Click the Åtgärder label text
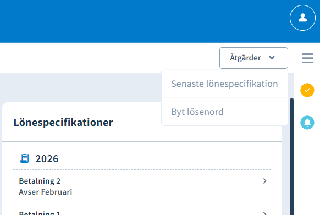This screenshot has width=320, height=215. coord(245,58)
